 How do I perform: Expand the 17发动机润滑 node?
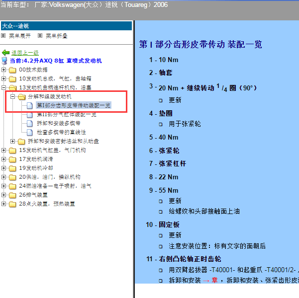[x=3, y=159]
